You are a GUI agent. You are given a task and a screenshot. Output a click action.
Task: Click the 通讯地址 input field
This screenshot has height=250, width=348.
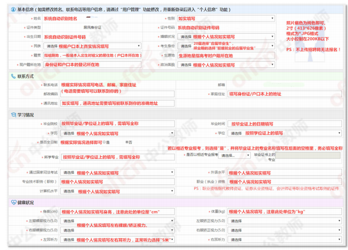117,103
